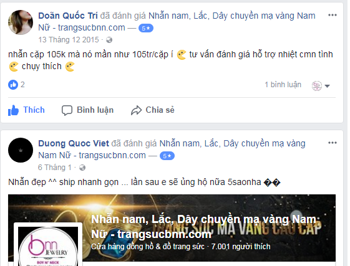Expand the comment-as page selector dropdown arrow
Viewport: 350px width, 266px height.
click(328, 86)
